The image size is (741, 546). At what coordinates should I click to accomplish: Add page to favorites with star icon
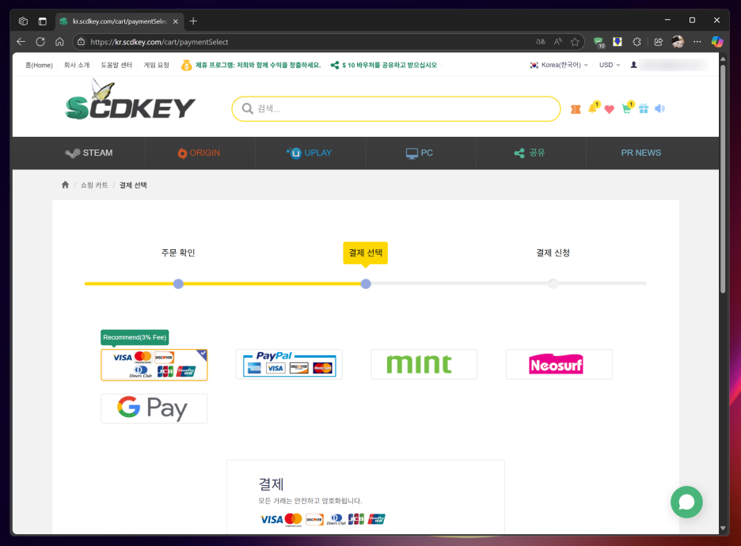pyautogui.click(x=575, y=42)
